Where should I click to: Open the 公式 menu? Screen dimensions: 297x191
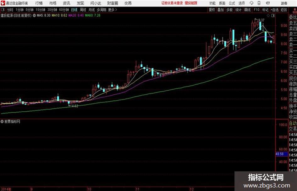(x=232, y=3)
